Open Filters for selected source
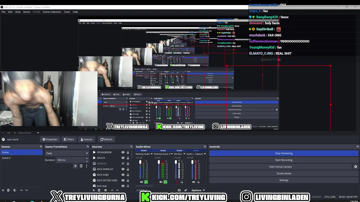Viewport: 360px width, 202px height. click(69, 139)
